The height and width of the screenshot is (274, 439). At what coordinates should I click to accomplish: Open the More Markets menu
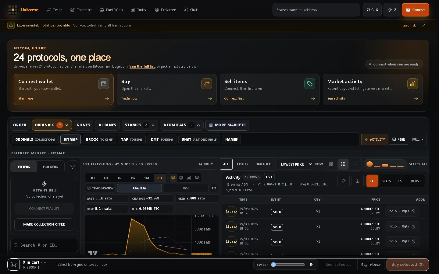pos(227,125)
